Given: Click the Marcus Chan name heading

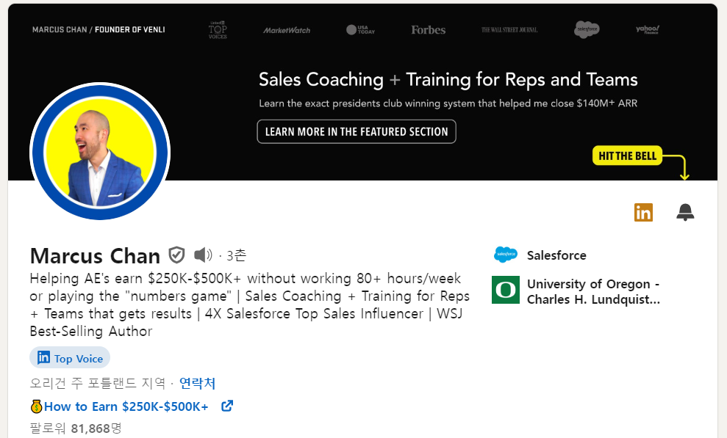Looking at the screenshot, I should pos(95,256).
